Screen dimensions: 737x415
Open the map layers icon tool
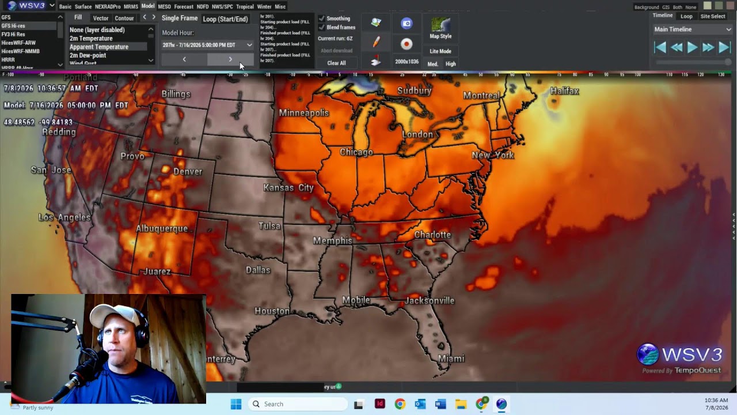pyautogui.click(x=376, y=22)
